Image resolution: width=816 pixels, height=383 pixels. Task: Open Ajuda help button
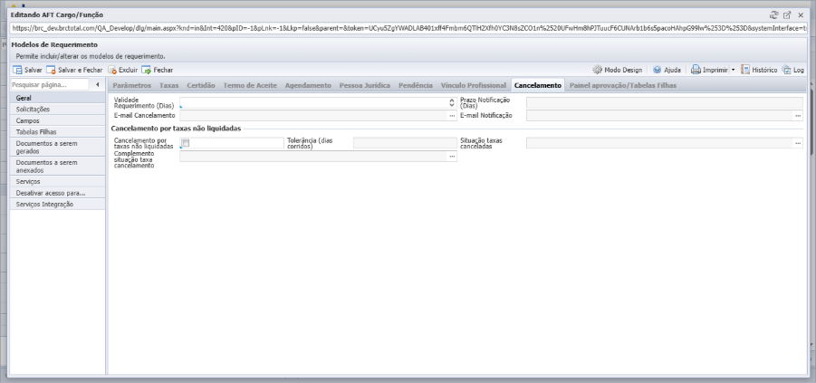667,70
